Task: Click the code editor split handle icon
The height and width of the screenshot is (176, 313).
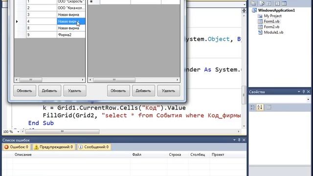Action: (244, 11)
